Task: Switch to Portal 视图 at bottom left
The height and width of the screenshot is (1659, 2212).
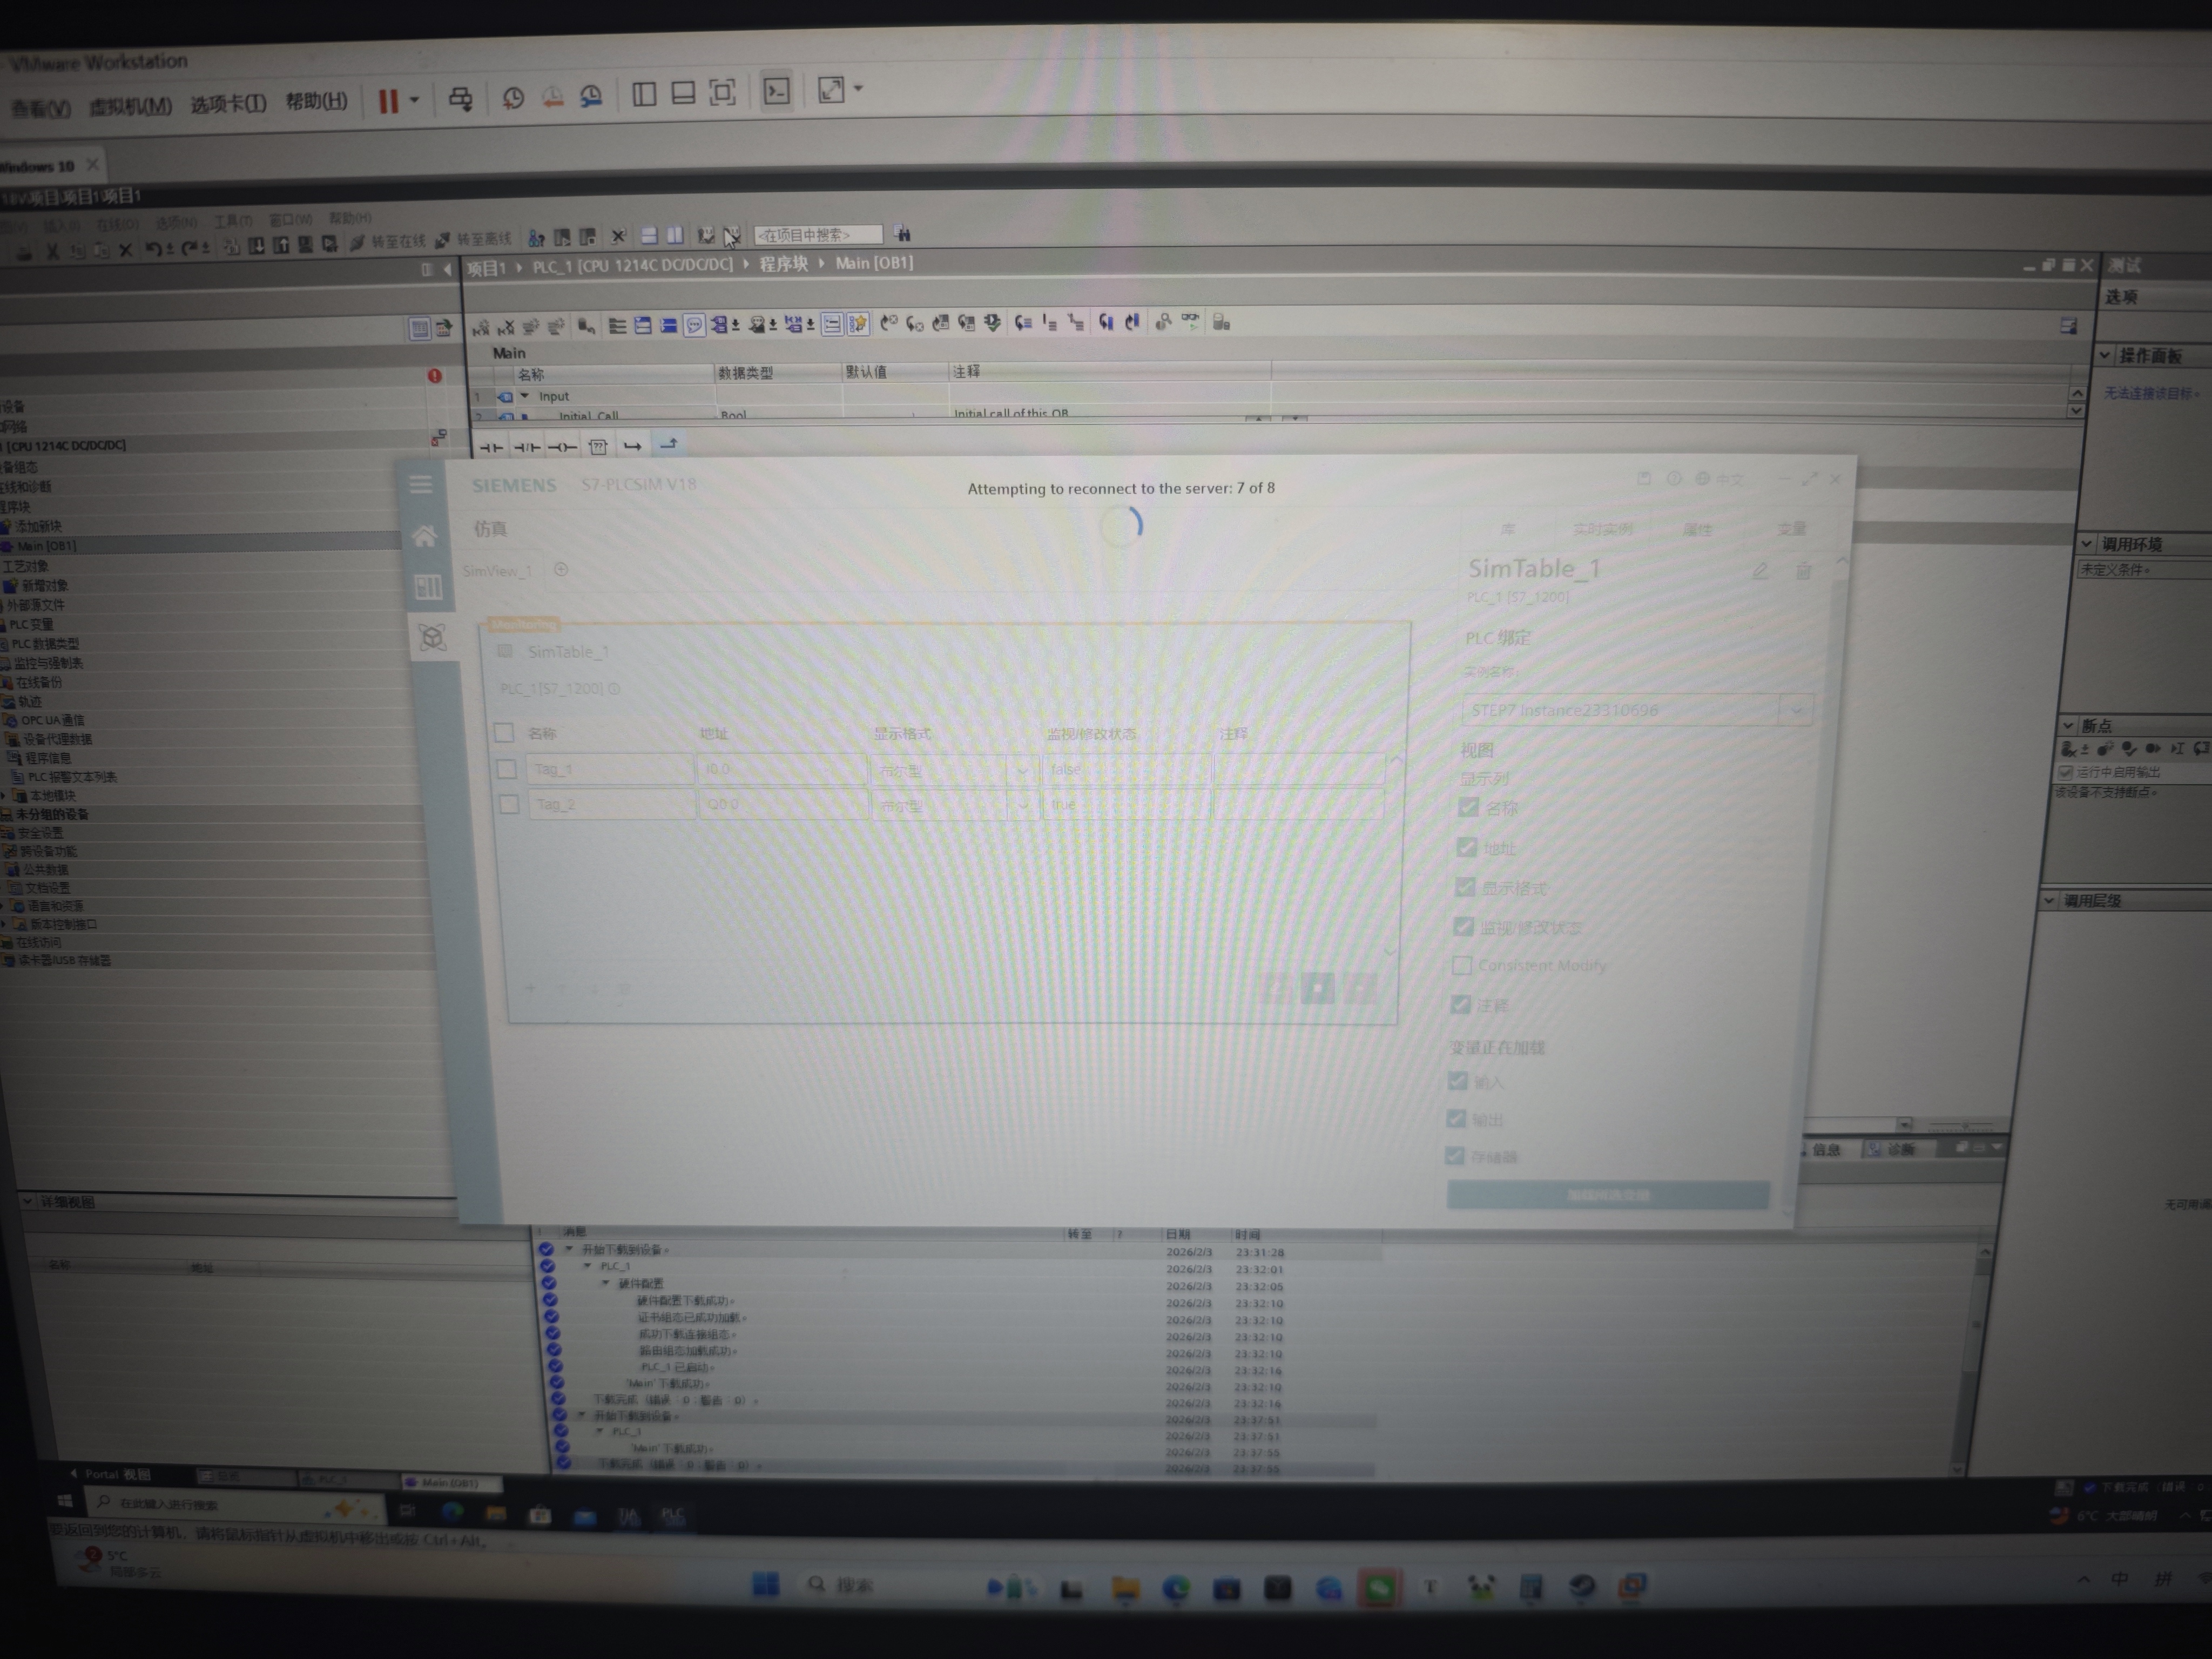Action: click(117, 1474)
